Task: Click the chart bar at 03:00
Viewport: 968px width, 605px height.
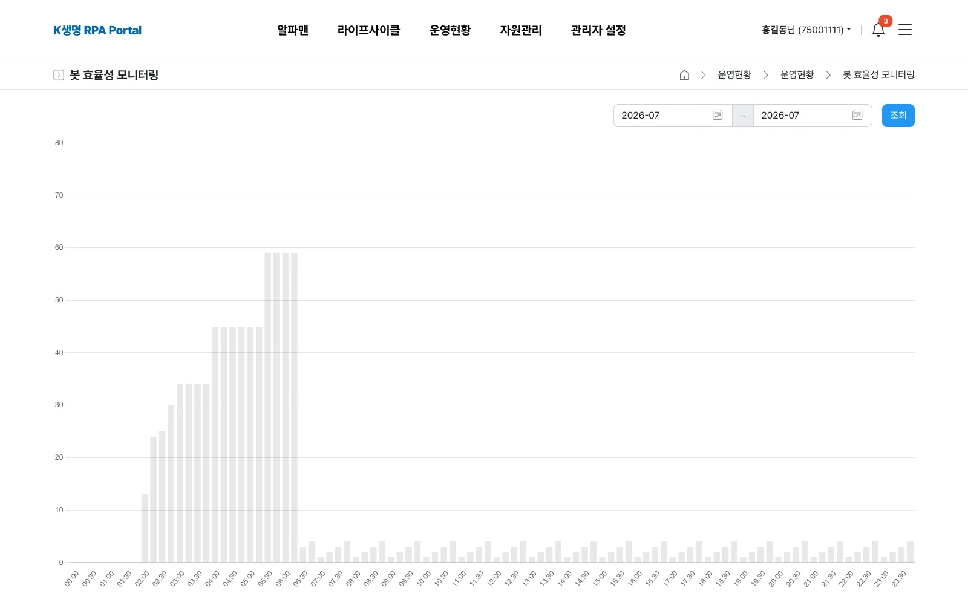Action: pyautogui.click(x=180, y=473)
